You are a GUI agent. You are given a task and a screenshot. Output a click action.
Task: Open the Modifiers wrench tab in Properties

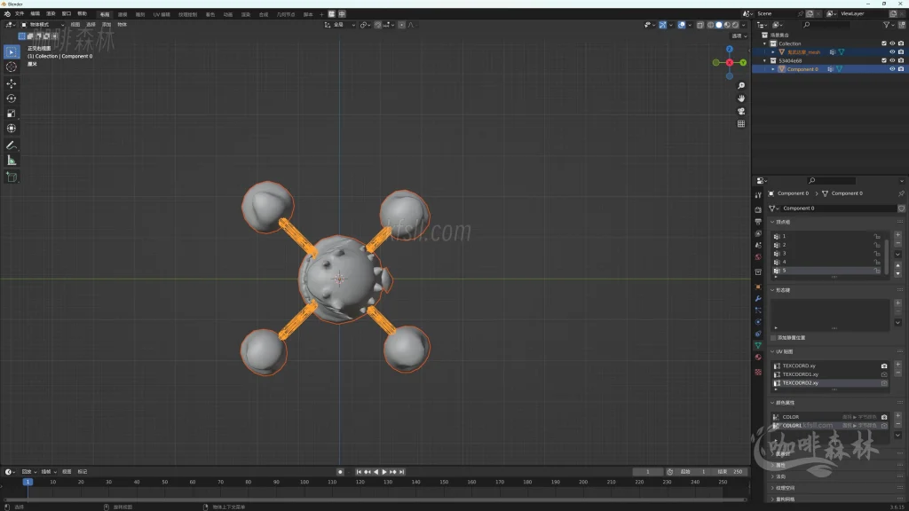(x=758, y=299)
